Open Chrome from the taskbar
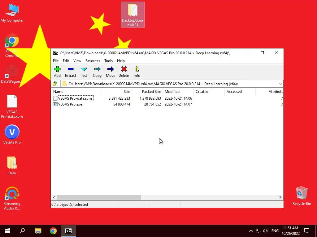Viewport: 317px width, 237px height. [53, 231]
